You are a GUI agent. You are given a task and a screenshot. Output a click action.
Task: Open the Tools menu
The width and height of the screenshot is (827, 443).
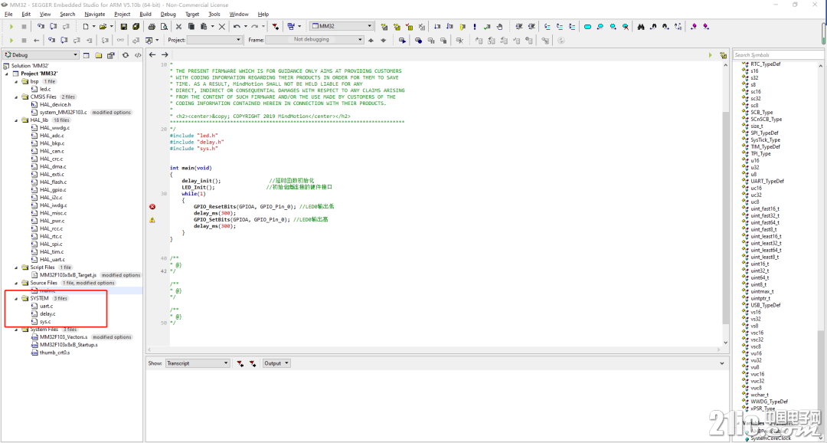(214, 14)
